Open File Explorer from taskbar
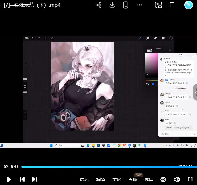The width and height of the screenshot is (197, 185). pos(93,145)
